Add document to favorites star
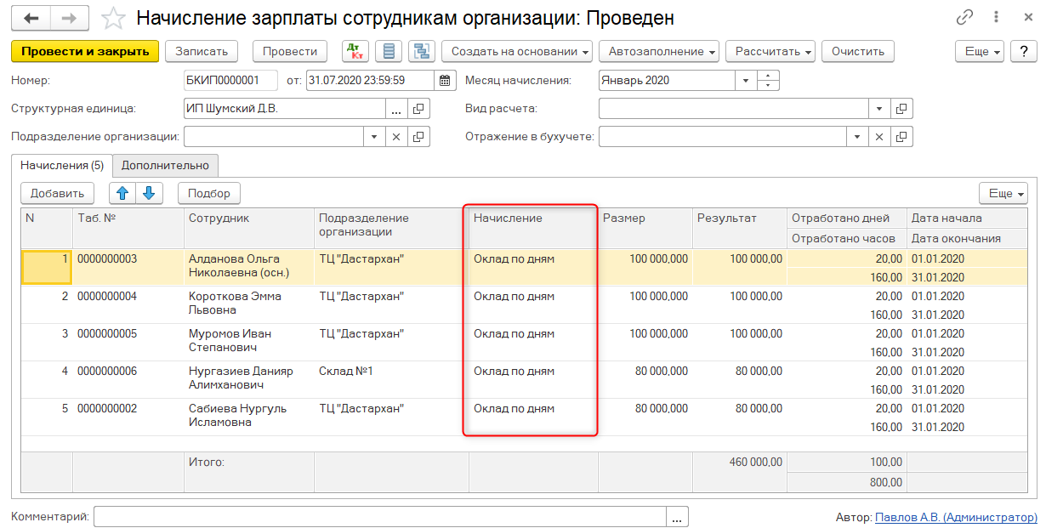1046x528 pixels. (113, 18)
